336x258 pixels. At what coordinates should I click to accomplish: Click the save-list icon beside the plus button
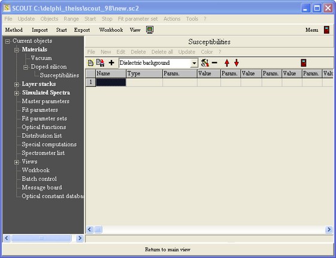[100, 62]
